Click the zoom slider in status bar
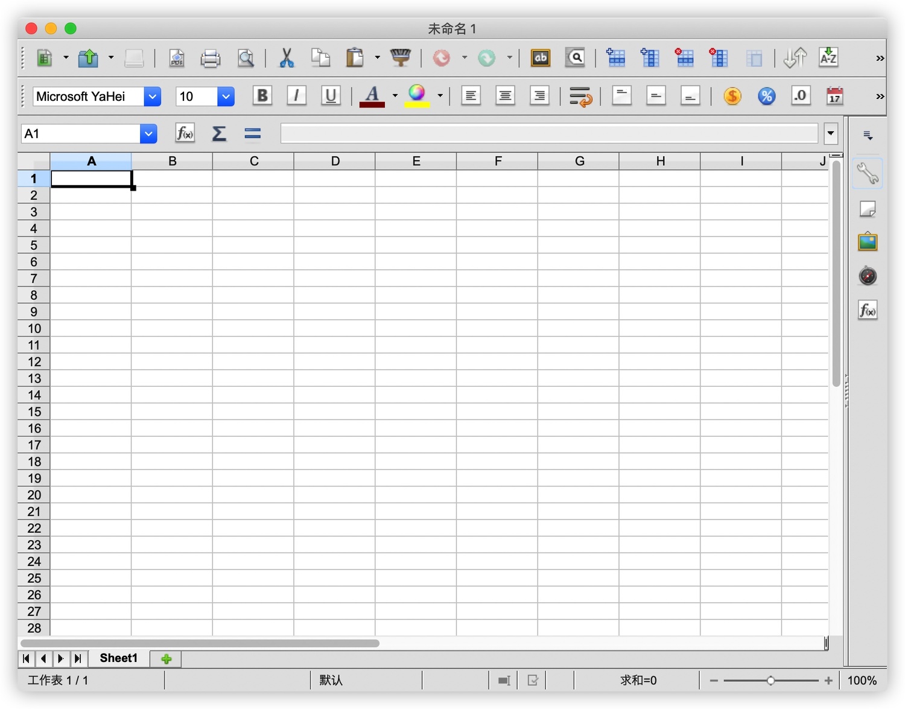This screenshot has height=709, width=905. (770, 681)
